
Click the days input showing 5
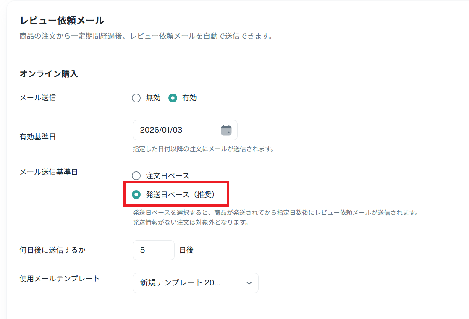click(153, 250)
